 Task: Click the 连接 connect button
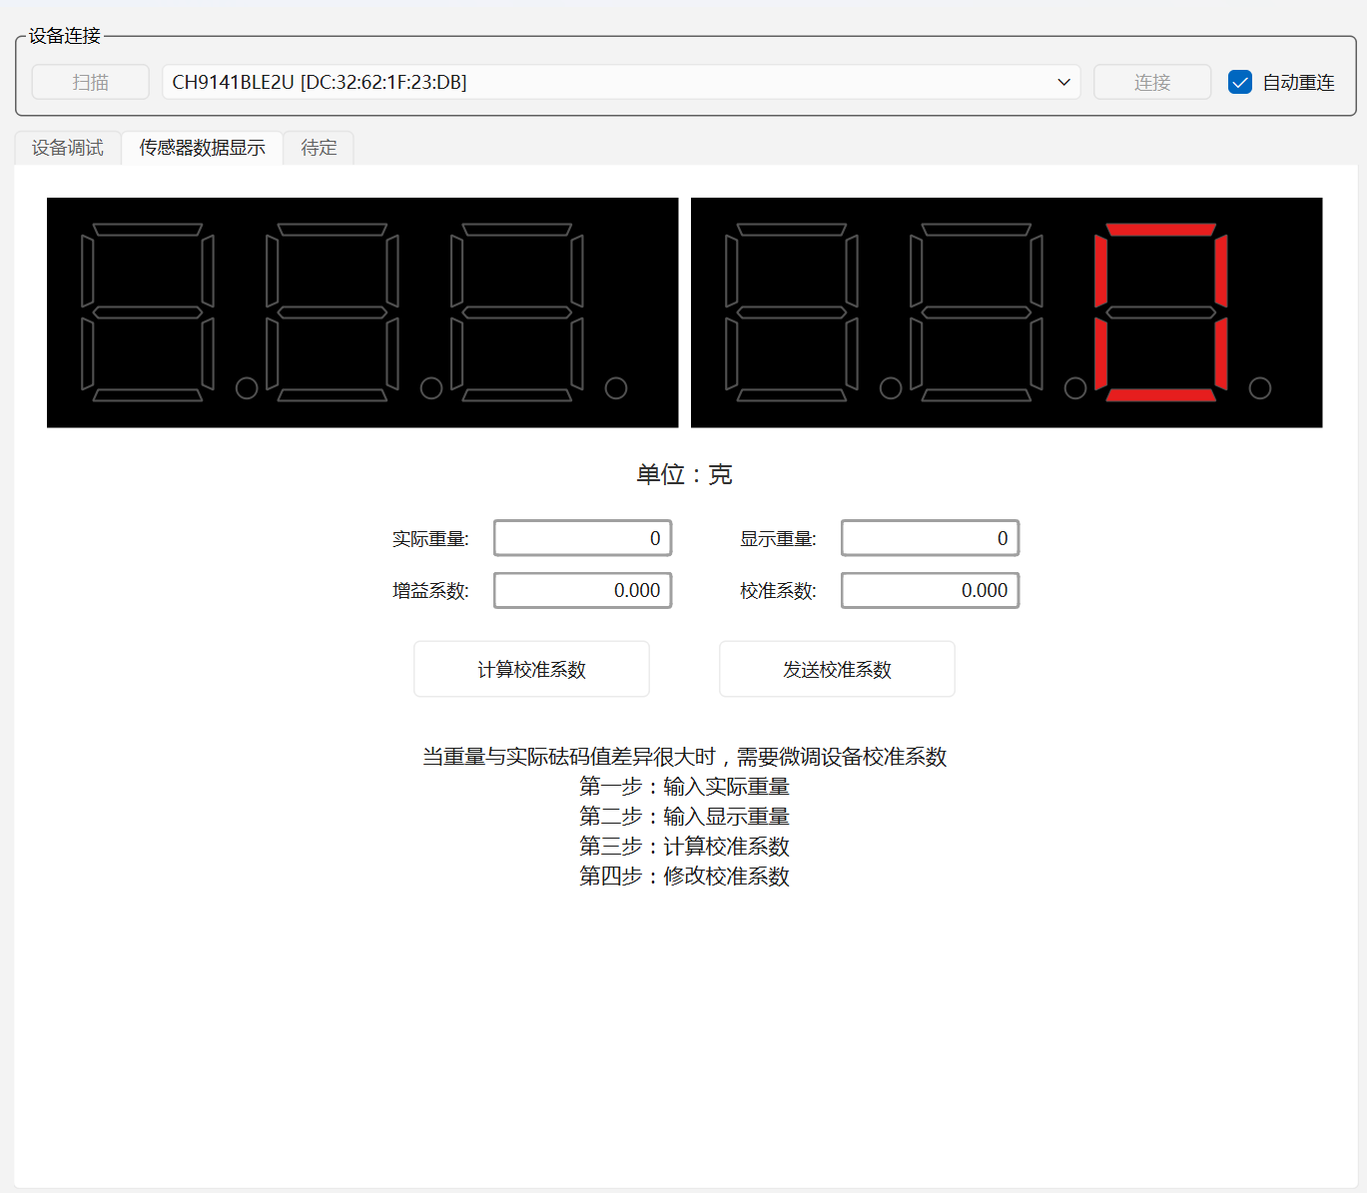click(x=1152, y=82)
